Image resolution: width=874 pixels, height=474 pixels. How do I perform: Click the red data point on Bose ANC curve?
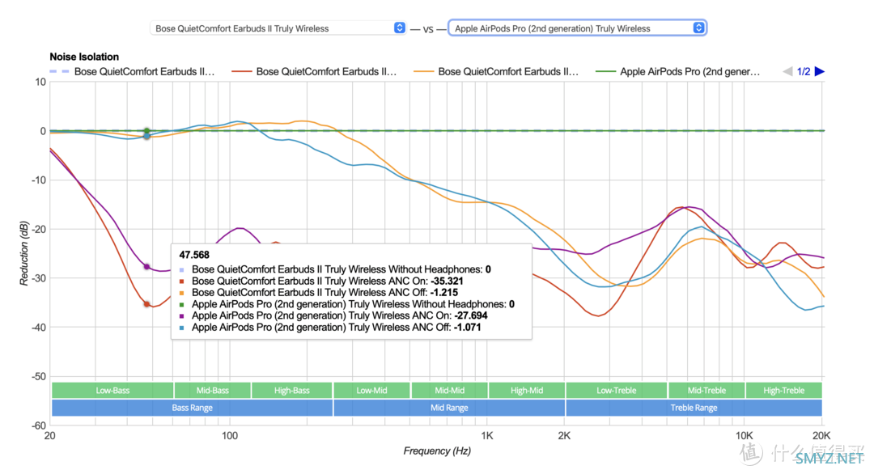(x=146, y=304)
